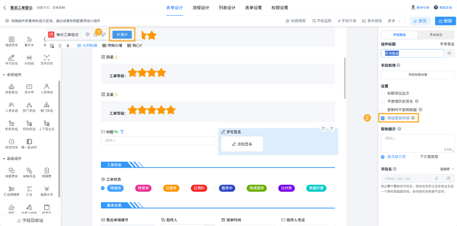
Task: Open 帮助文档 link
Action: 443,7
